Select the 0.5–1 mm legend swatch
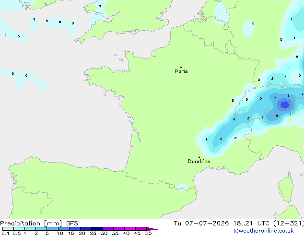Viewport: 304px width, 235px height. (19, 229)
